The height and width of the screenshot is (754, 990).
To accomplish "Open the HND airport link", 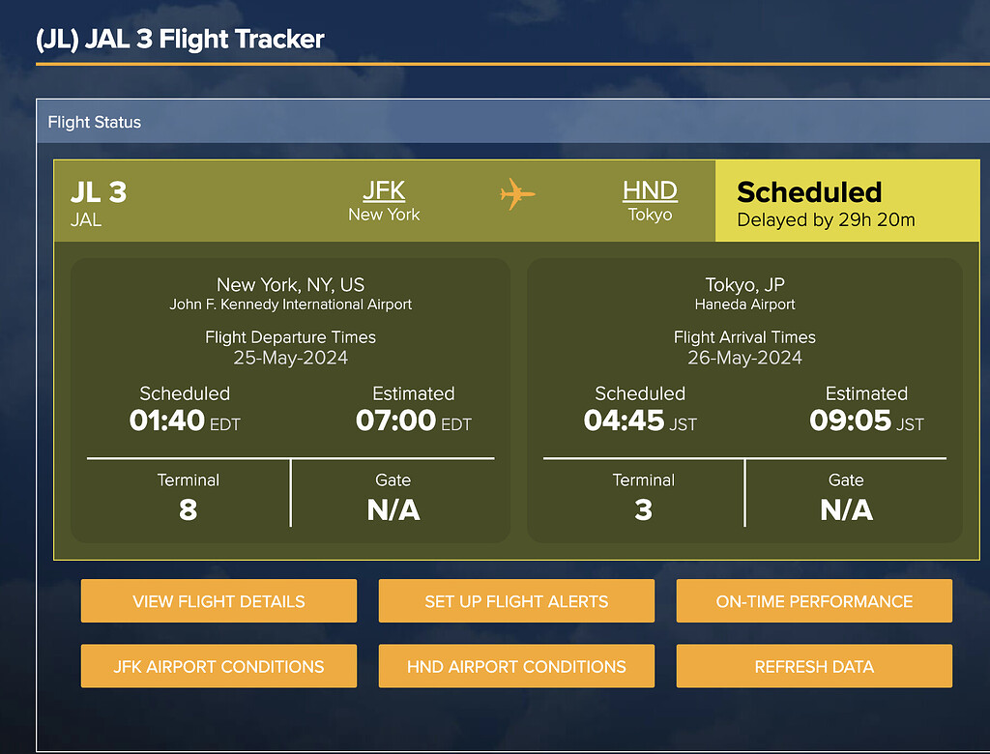I will [x=650, y=190].
